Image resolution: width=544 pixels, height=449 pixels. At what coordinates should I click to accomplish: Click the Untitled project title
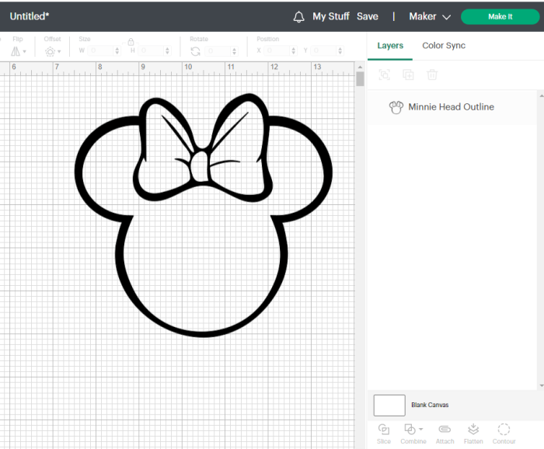point(30,16)
